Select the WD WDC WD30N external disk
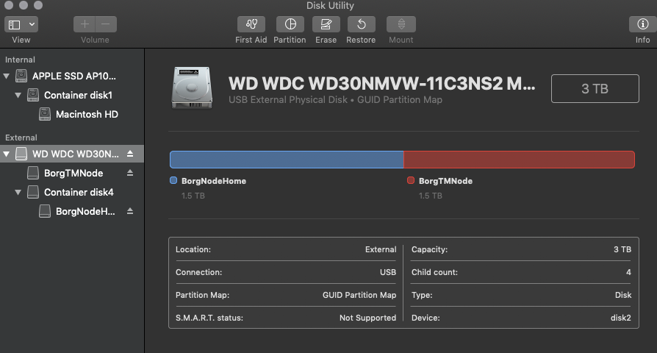The width and height of the screenshot is (657, 353). (76, 154)
